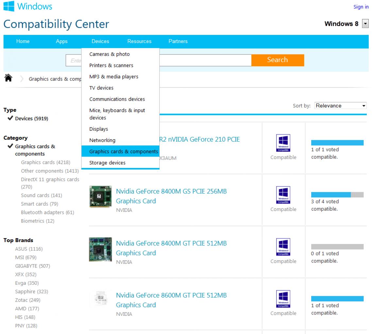
Task: Uncheck Graphics cards & components category filter
Action: [32, 150]
